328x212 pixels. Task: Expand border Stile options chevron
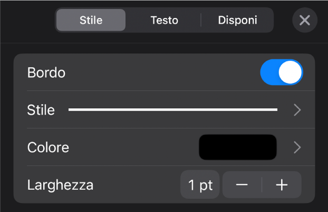point(297,110)
